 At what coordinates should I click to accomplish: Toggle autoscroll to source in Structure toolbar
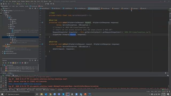[x=25, y=63]
